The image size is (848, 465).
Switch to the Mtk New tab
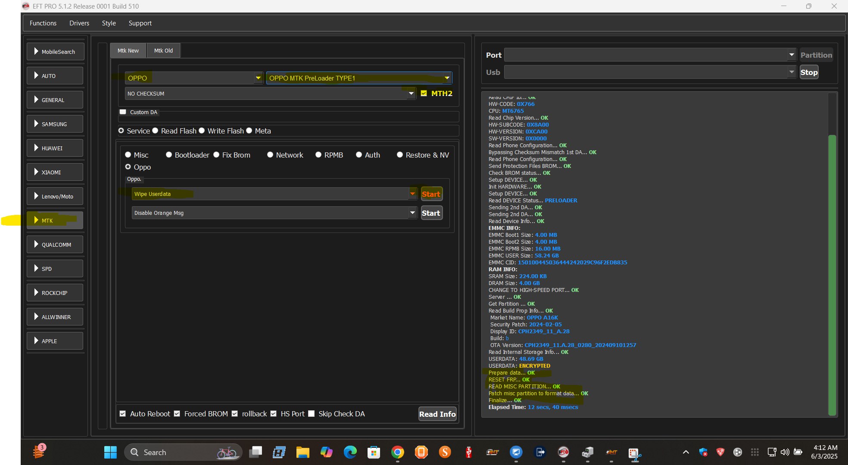tap(128, 50)
